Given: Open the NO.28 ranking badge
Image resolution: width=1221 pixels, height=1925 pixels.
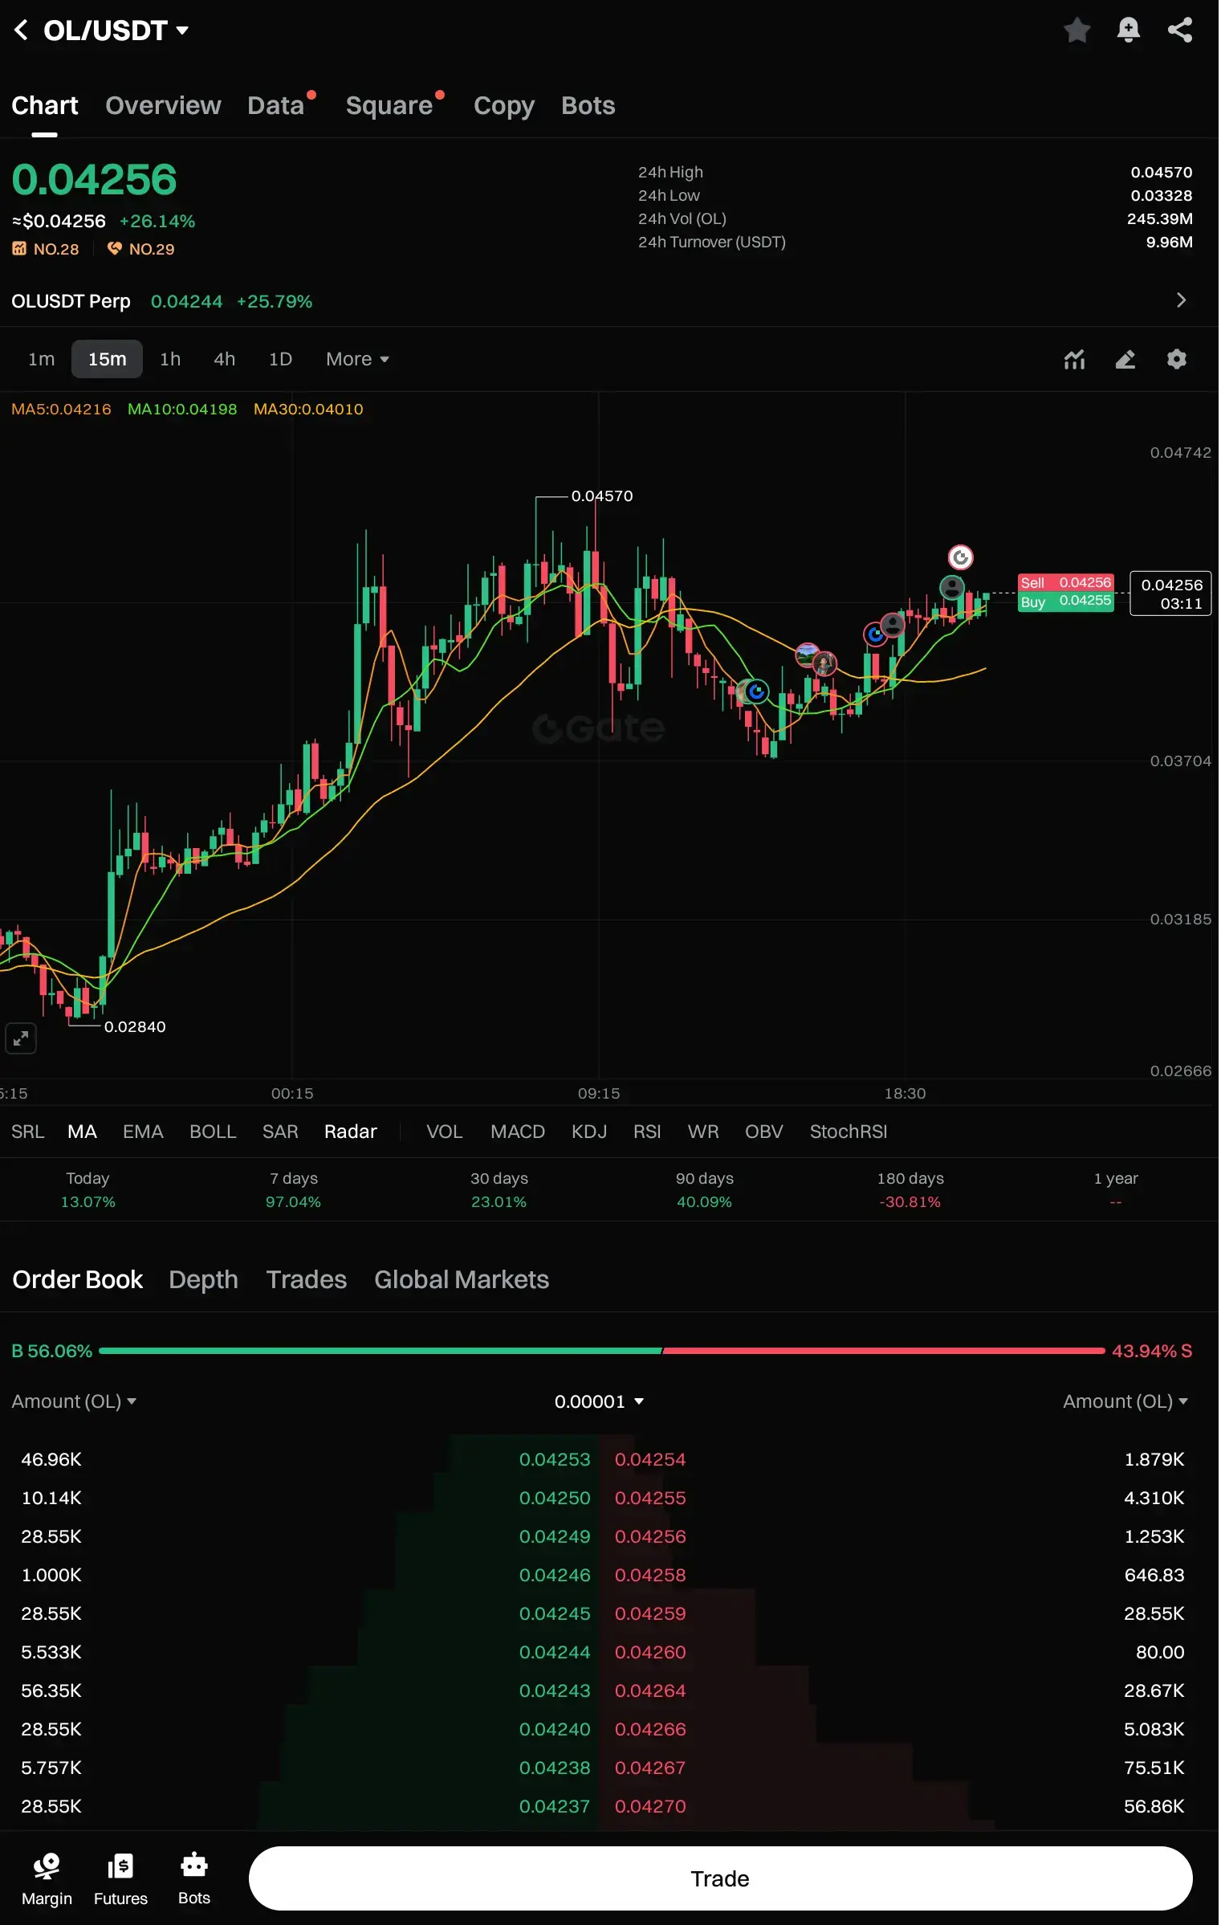Looking at the screenshot, I should point(46,249).
